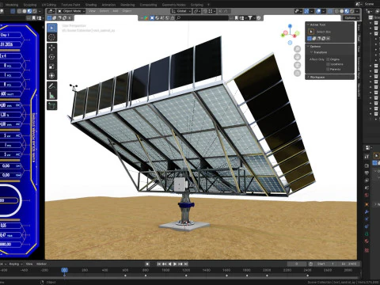Open the Object menu in viewport header
The height and width of the screenshot is (285, 380).
127,11
